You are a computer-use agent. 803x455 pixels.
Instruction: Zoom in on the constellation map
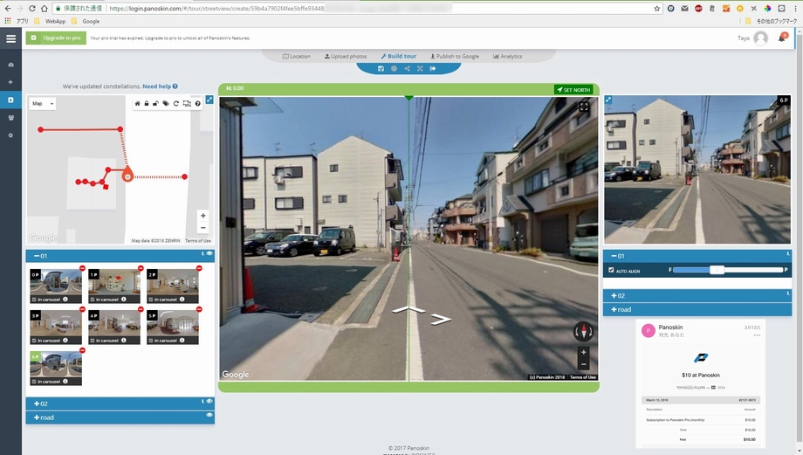coord(203,216)
